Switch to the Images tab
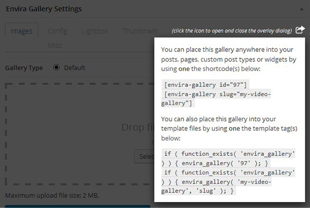Screen dimensions: 310x208 coord(21,31)
